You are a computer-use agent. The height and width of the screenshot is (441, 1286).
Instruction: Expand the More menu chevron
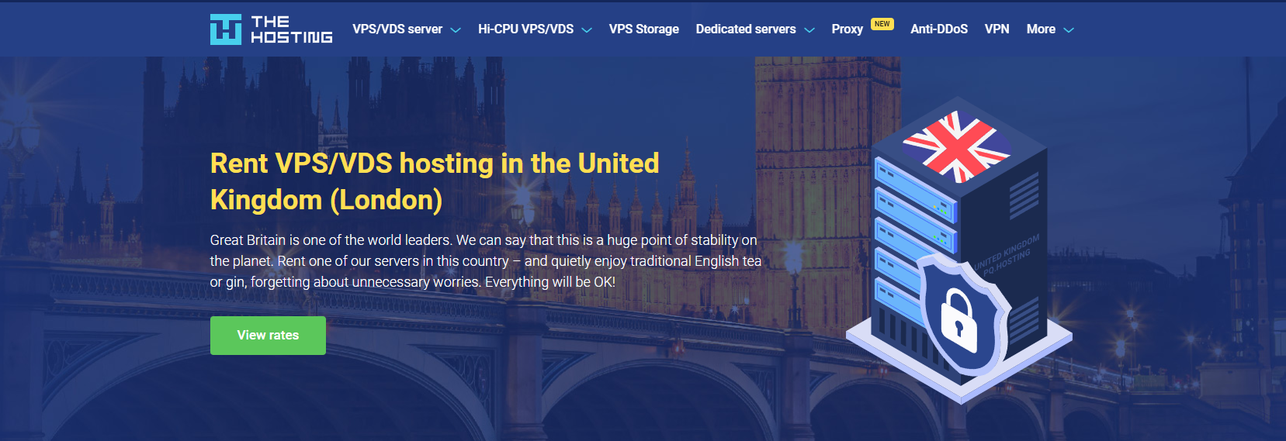(1069, 30)
